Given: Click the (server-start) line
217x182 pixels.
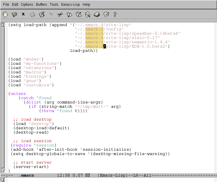Looking at the screenshot, I should (31, 167).
